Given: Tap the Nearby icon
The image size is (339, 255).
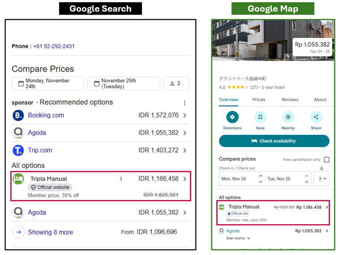Looking at the screenshot, I should 288,117.
